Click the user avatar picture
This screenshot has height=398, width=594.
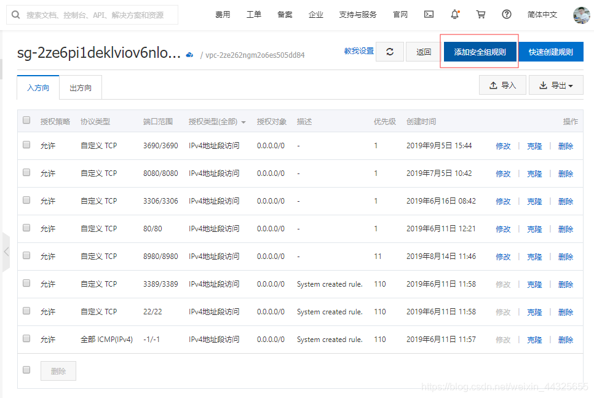pyautogui.click(x=581, y=15)
